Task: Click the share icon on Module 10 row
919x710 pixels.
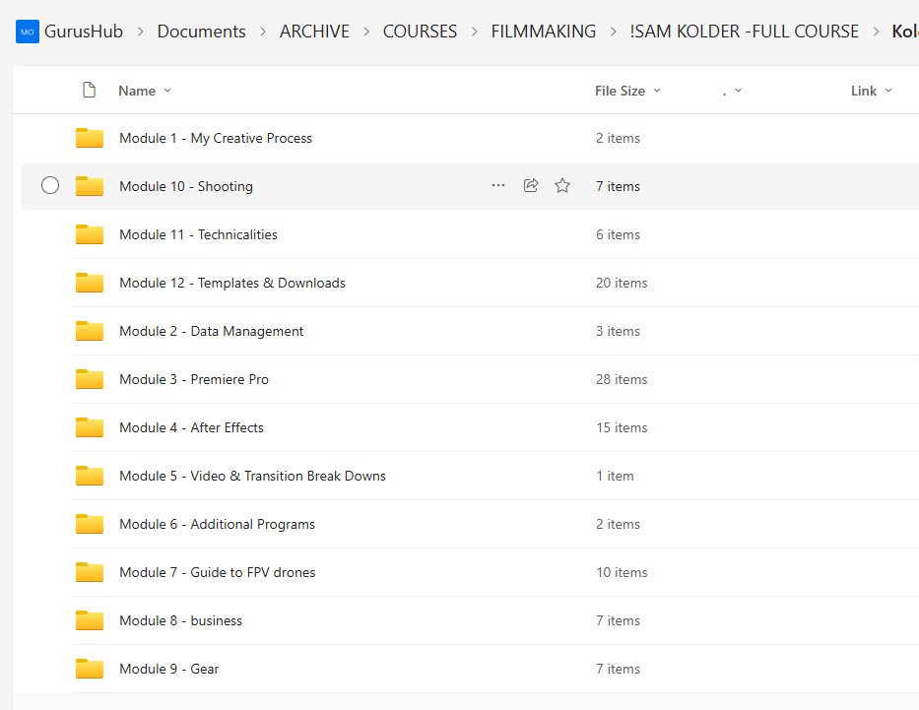Action: [x=531, y=186]
